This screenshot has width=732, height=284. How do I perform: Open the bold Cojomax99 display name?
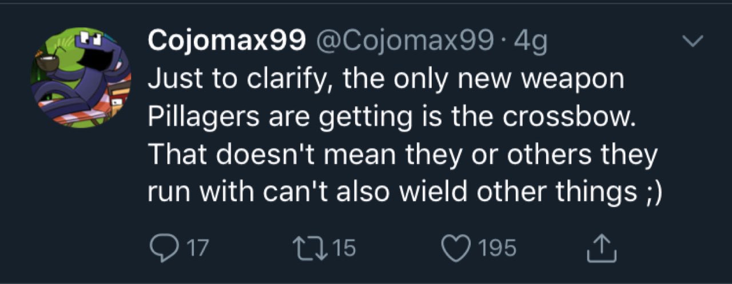(x=226, y=41)
